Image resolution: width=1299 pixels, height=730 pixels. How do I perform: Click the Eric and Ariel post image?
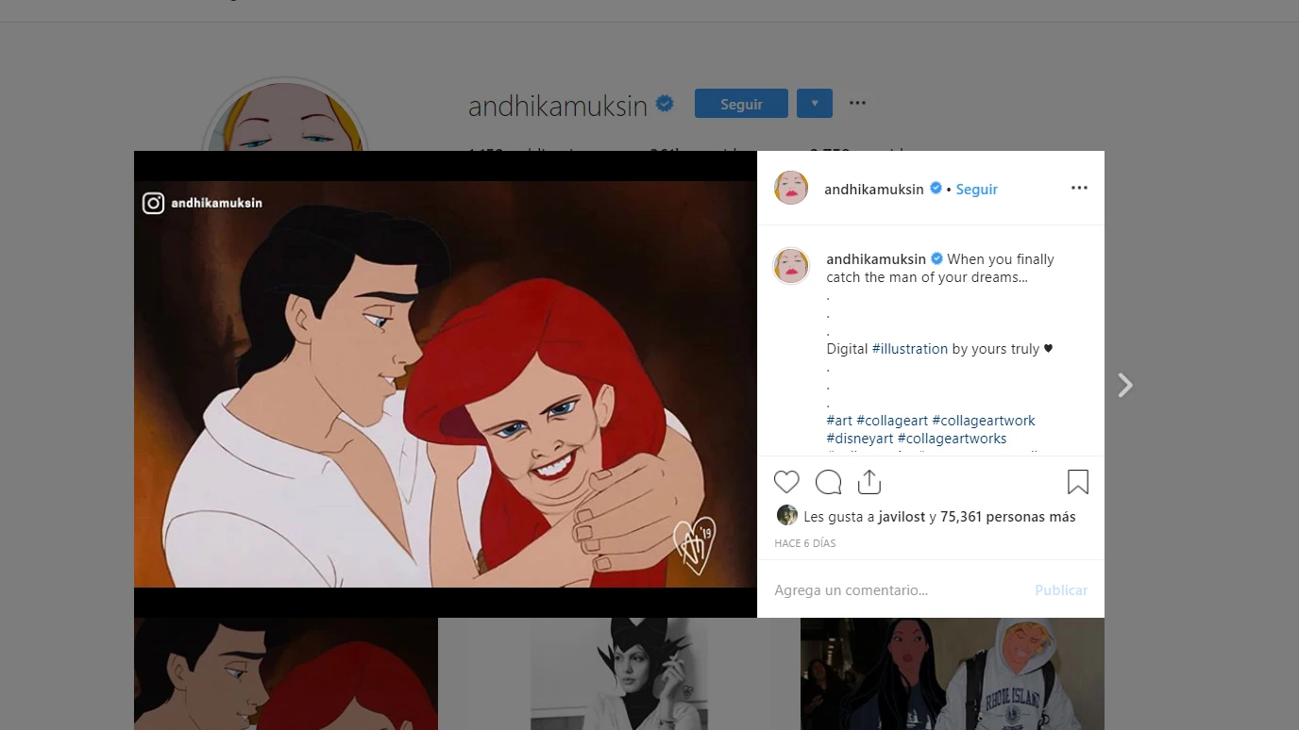click(446, 384)
